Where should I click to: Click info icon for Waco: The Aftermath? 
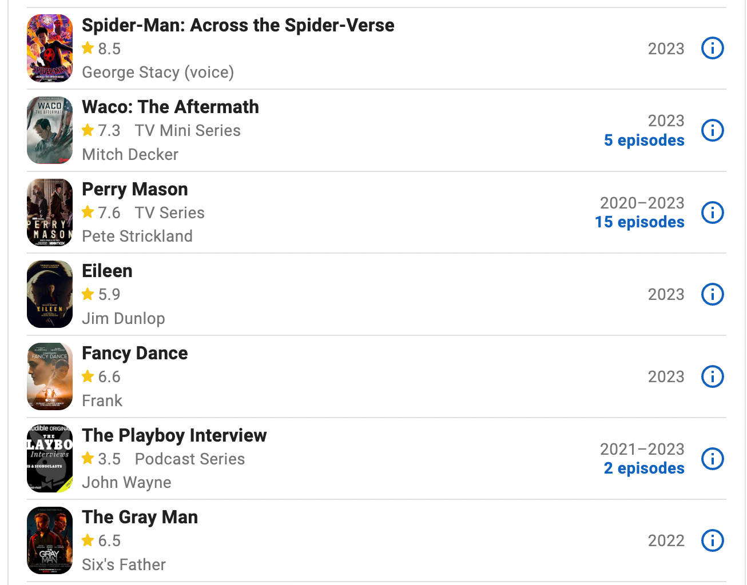712,130
